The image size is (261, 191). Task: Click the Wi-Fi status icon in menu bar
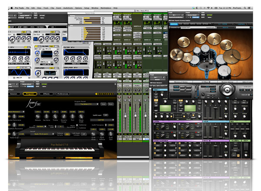click(x=208, y=8)
